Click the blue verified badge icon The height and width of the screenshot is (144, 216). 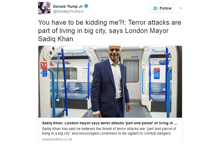tap(86, 6)
